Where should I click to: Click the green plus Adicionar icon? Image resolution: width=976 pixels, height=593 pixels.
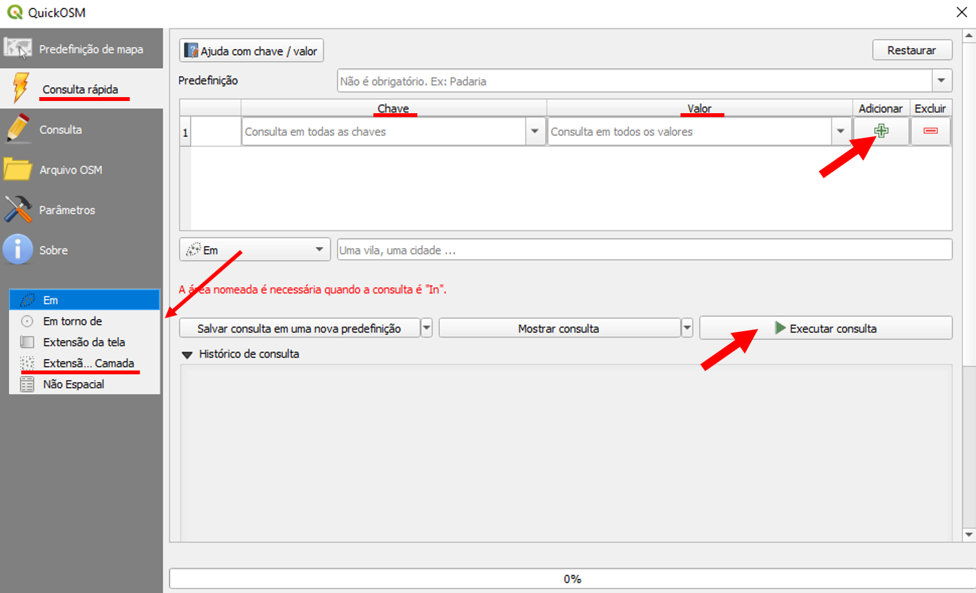(881, 131)
